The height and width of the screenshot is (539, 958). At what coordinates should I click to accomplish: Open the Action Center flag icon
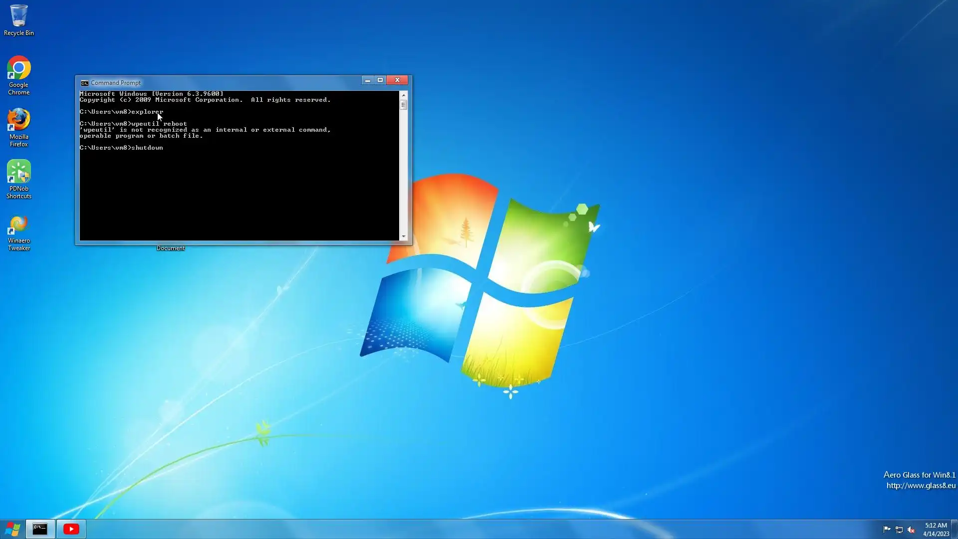point(887,530)
